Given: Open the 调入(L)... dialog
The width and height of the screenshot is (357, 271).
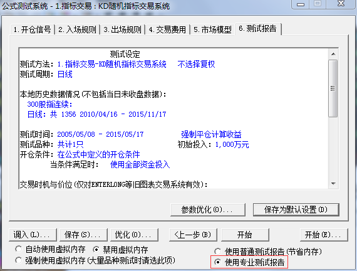Looking at the screenshot, I should (33, 235).
